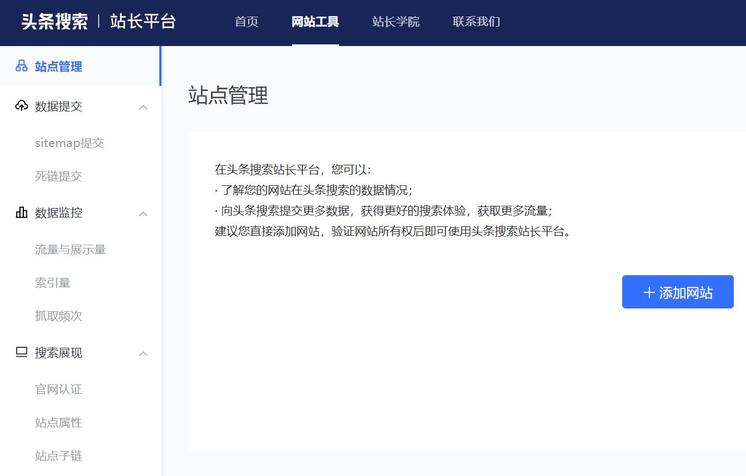
Task: Open the 数据提交 sidebar menu label
Action: [x=58, y=107]
